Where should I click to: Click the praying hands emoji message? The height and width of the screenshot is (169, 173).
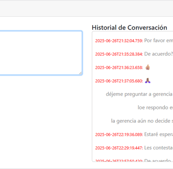tap(148, 80)
